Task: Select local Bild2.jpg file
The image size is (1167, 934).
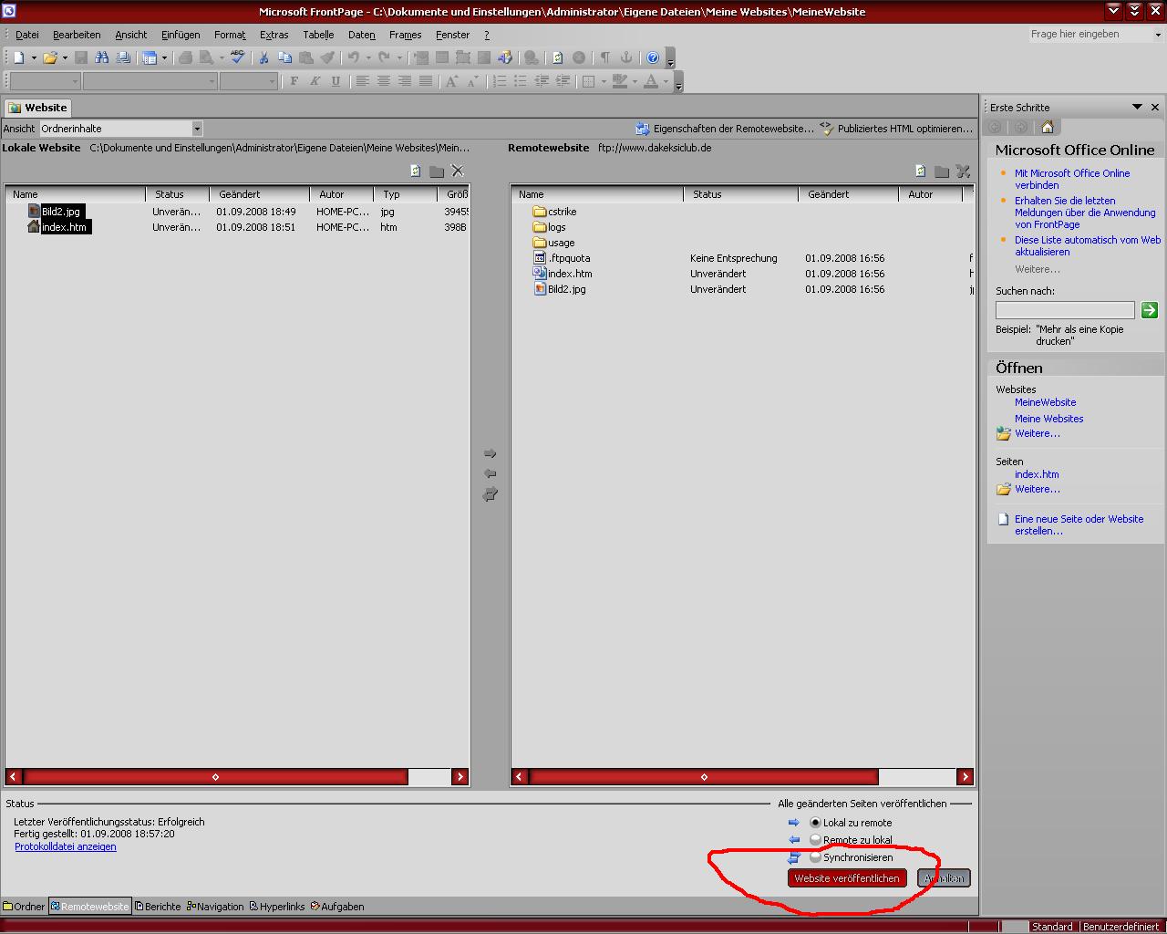Action: pos(55,212)
